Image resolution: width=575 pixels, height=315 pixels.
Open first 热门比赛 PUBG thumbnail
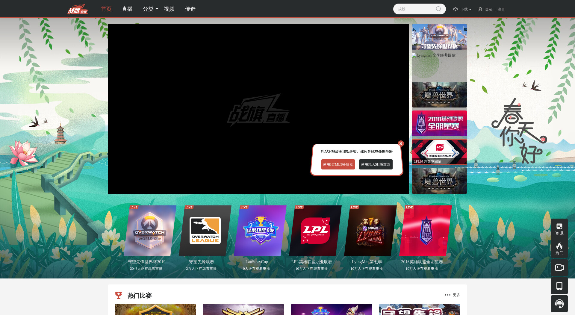tap(155, 310)
